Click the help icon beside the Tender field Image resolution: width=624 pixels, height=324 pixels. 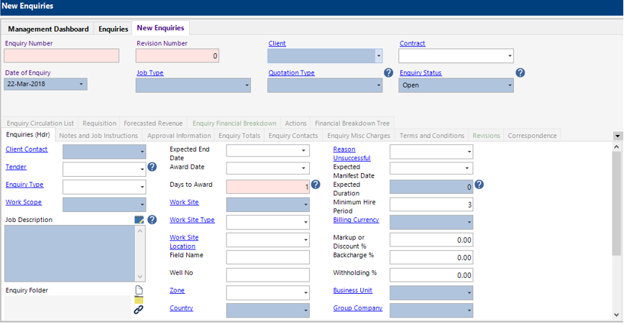point(152,167)
